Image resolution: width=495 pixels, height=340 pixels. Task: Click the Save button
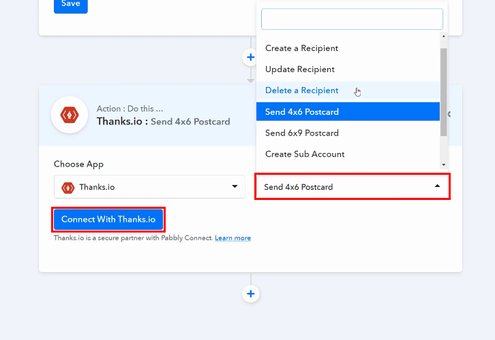point(71,5)
